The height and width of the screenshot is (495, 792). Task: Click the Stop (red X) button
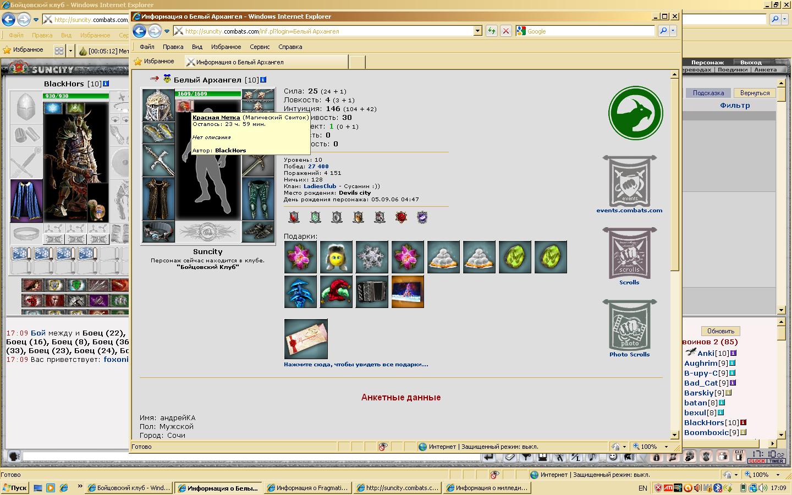point(506,31)
